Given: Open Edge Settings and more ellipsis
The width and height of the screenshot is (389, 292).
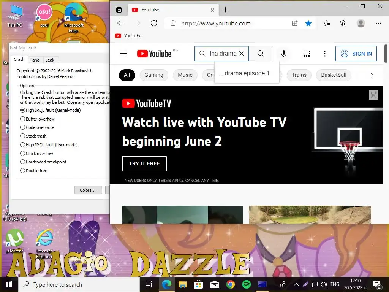Looking at the screenshot, I should [x=378, y=23].
